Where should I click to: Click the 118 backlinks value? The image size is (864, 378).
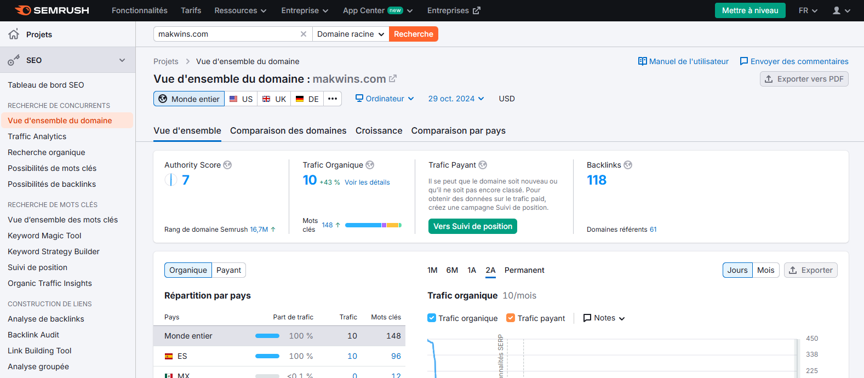pos(597,180)
